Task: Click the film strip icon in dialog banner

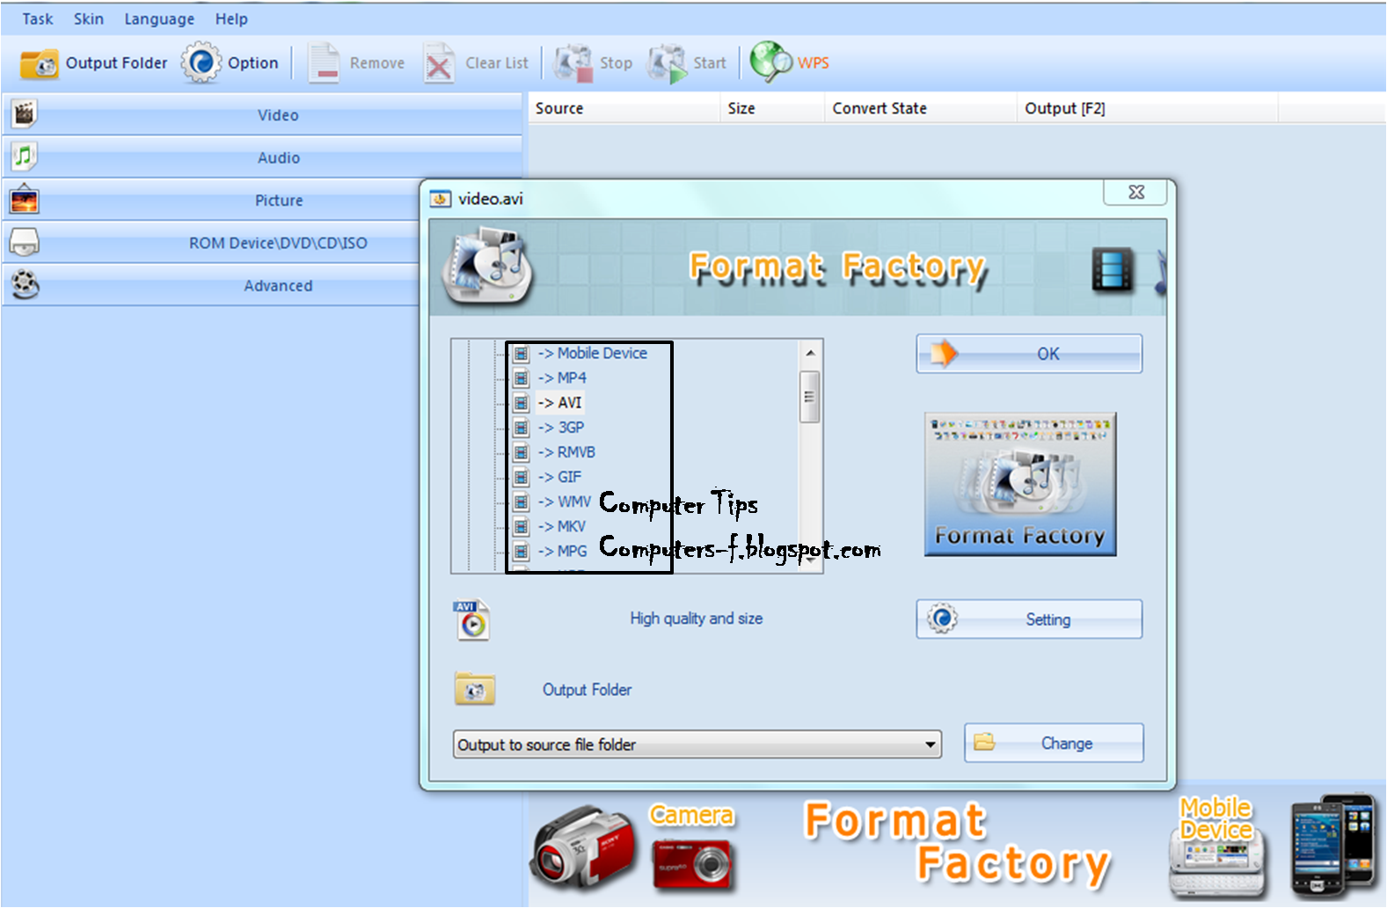Action: pyautogui.click(x=1113, y=269)
